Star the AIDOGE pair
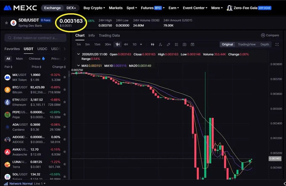This screenshot has height=186, width=286. point(65,139)
